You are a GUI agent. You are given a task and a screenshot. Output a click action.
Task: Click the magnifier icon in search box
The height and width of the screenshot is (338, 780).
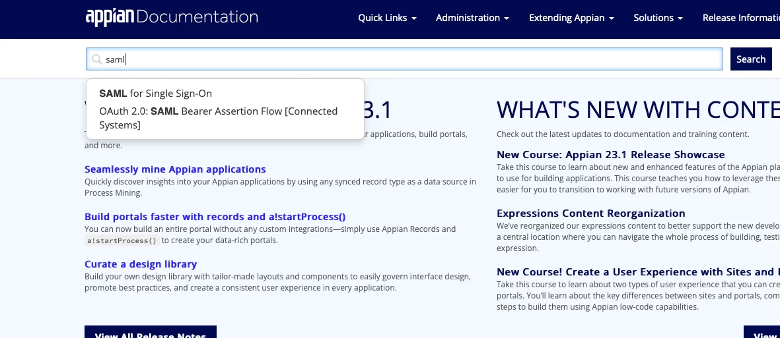[x=97, y=59]
